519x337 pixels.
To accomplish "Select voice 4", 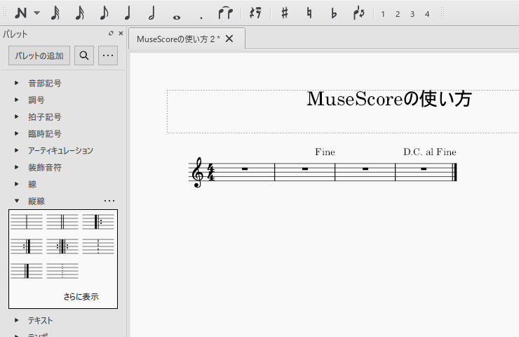I will pos(427,14).
